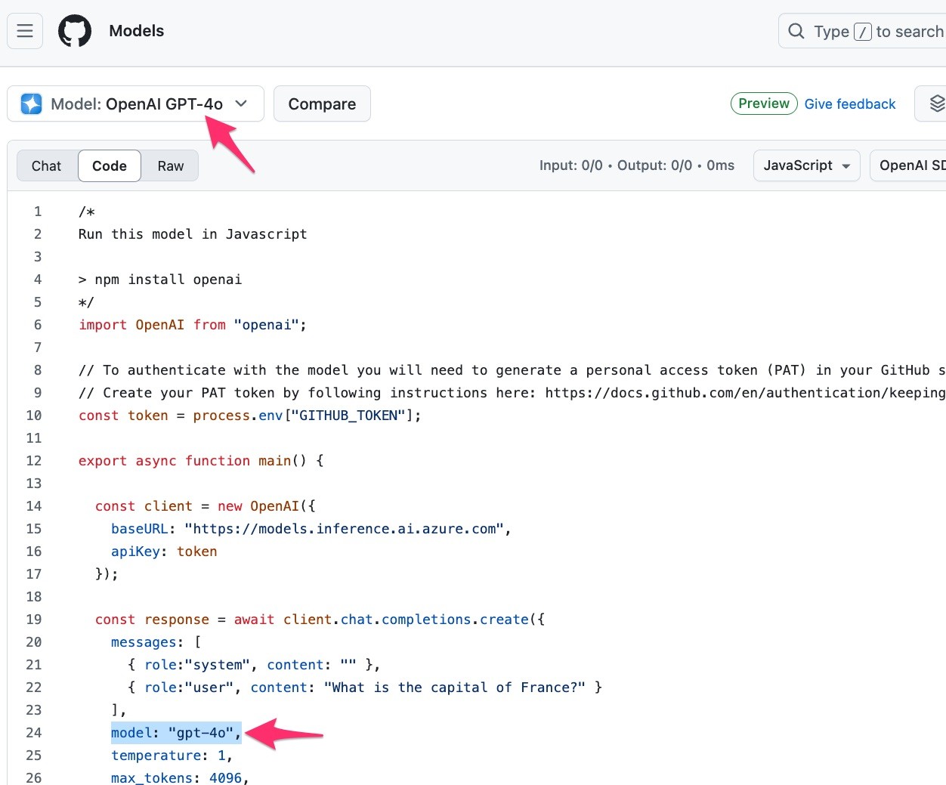
Task: Click the 'capital of France' user message line
Action: pyautogui.click(x=365, y=688)
